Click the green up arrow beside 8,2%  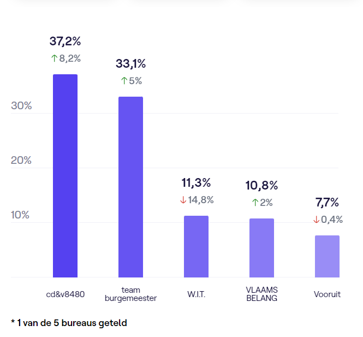tap(54, 58)
